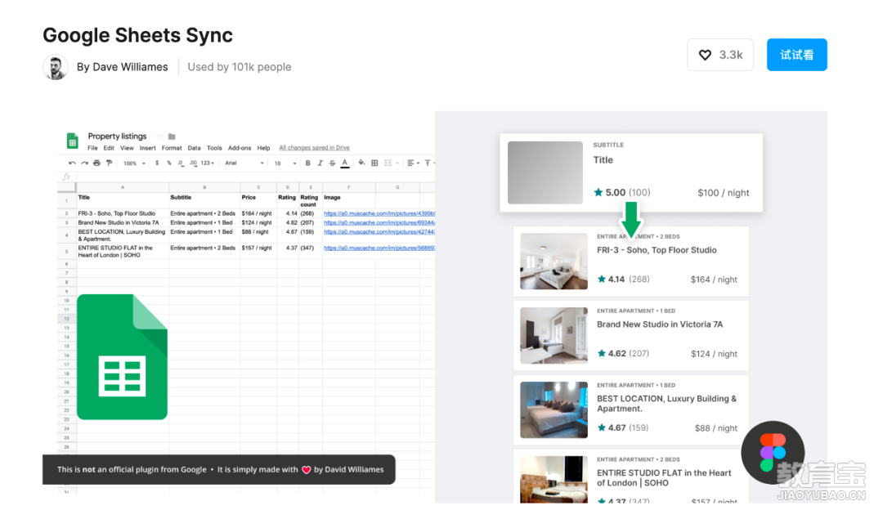Screen dimensions: 883x519
Task: Click the 'By Dave Williames' author name
Action: pos(122,67)
